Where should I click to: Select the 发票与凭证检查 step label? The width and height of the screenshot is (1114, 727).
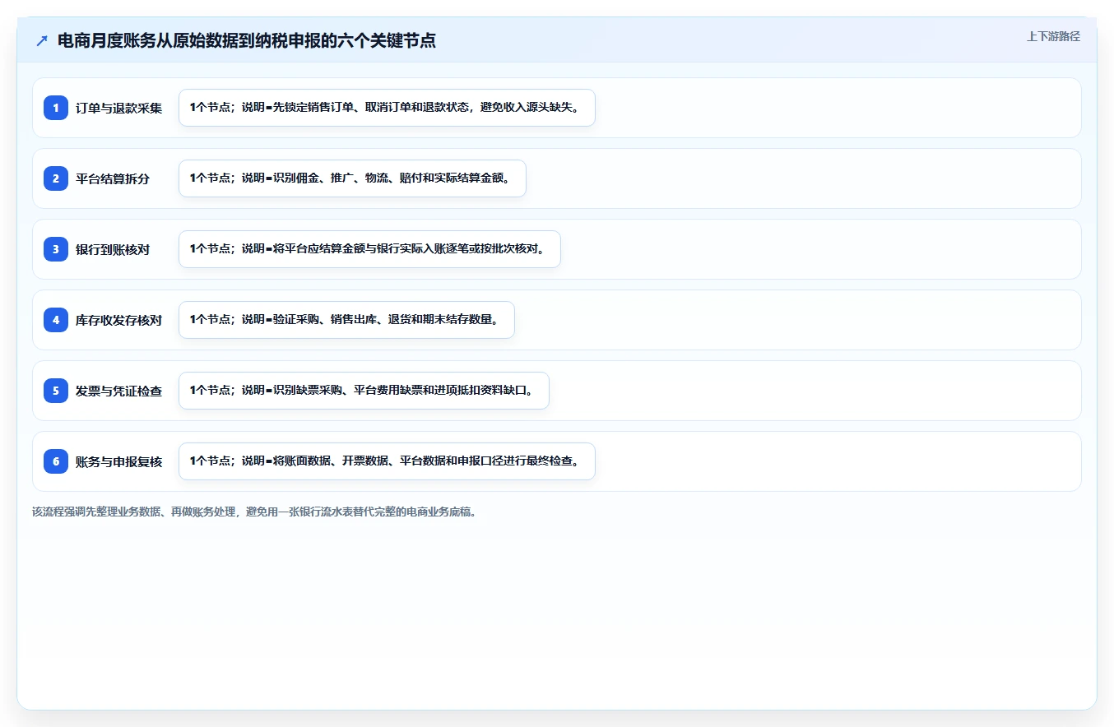tap(119, 391)
